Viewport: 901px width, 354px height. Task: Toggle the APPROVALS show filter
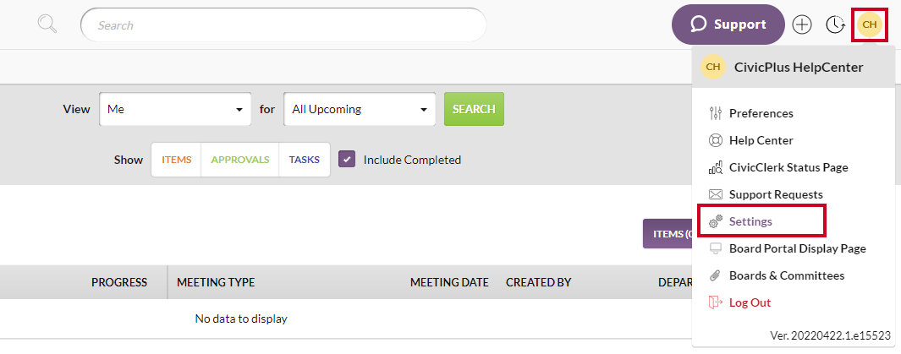[240, 160]
